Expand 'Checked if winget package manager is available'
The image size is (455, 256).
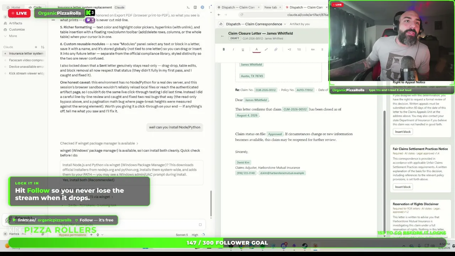coord(99,143)
